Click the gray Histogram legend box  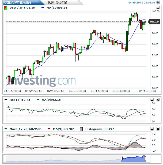pos(81,129)
